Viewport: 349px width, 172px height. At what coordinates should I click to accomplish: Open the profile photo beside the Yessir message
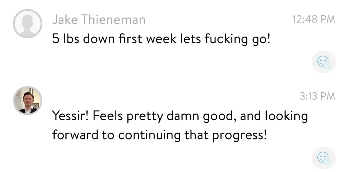tap(28, 100)
